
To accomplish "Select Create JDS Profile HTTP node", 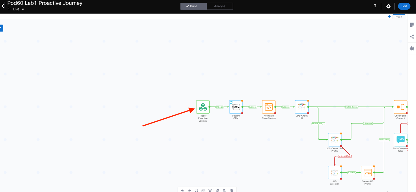I will (x=367, y=172).
